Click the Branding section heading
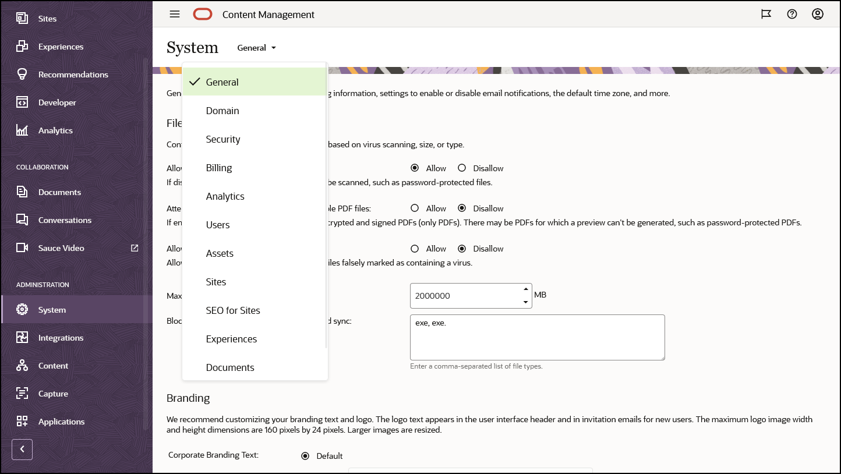 [x=188, y=398]
